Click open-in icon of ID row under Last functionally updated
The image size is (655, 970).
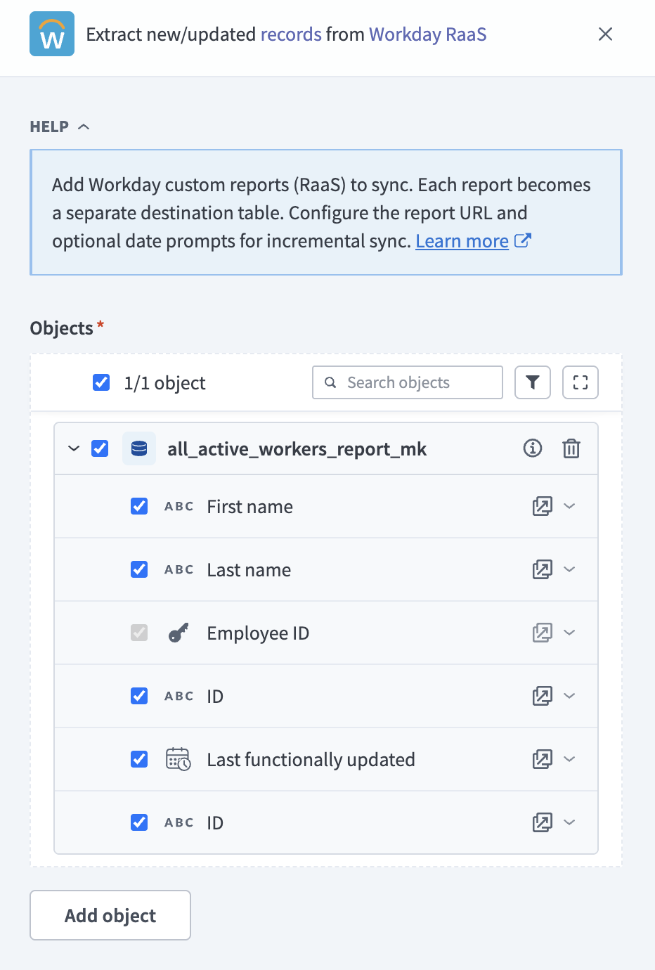pyautogui.click(x=542, y=822)
